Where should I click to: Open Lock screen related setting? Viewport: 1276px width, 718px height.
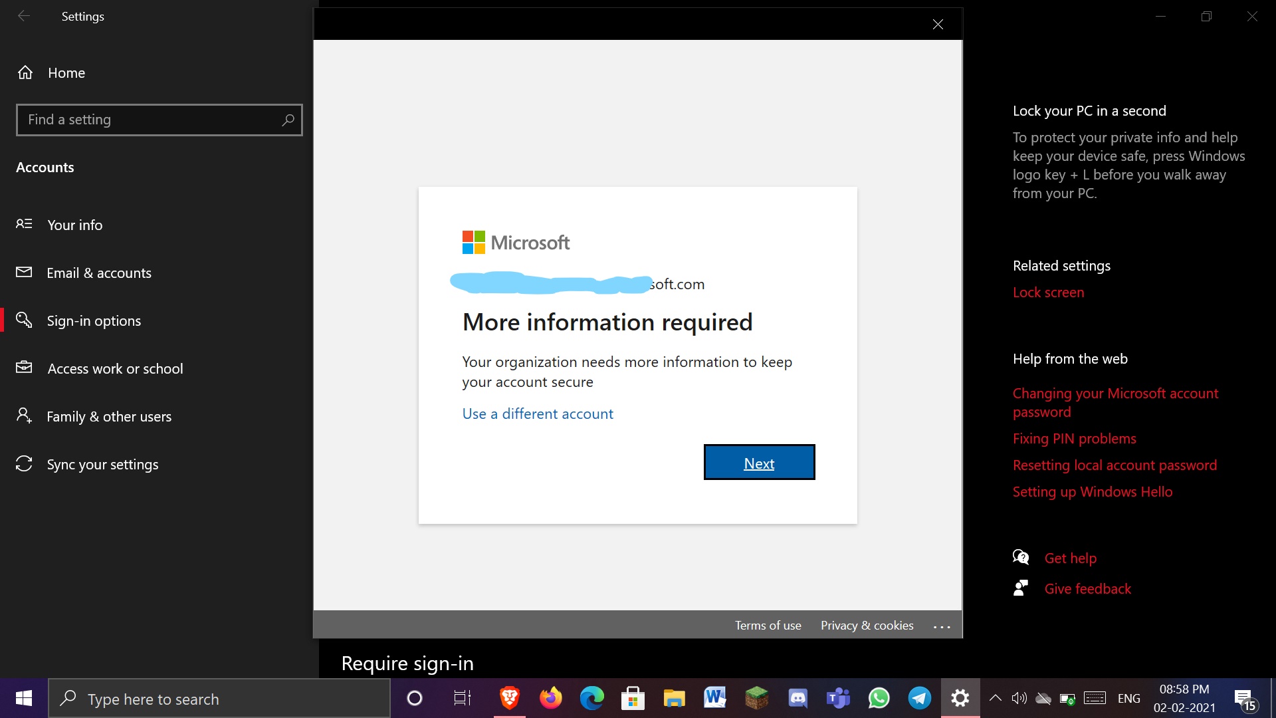[x=1048, y=292]
